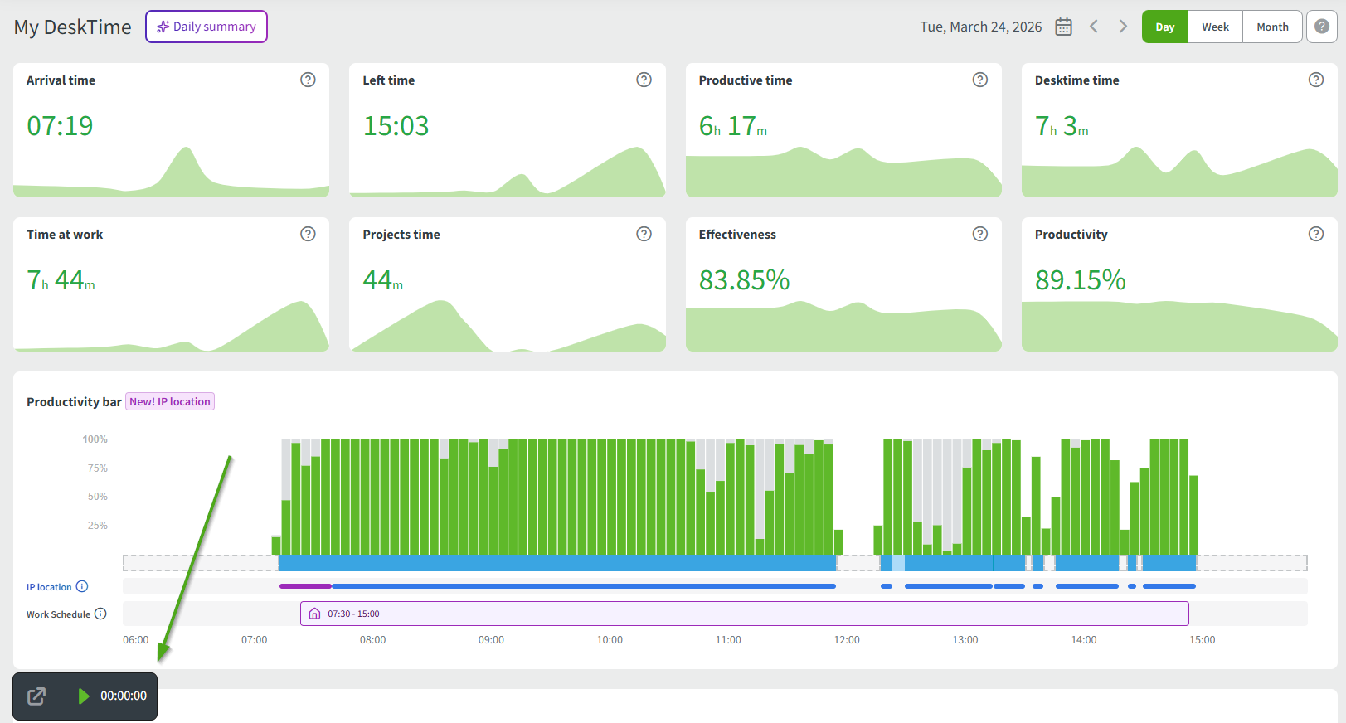
Task: Go to next day with right chevron
Action: point(1123,27)
